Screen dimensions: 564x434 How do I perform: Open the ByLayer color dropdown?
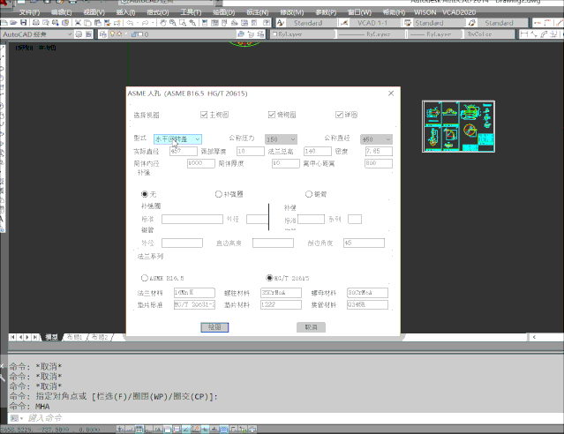pyautogui.click(x=304, y=34)
